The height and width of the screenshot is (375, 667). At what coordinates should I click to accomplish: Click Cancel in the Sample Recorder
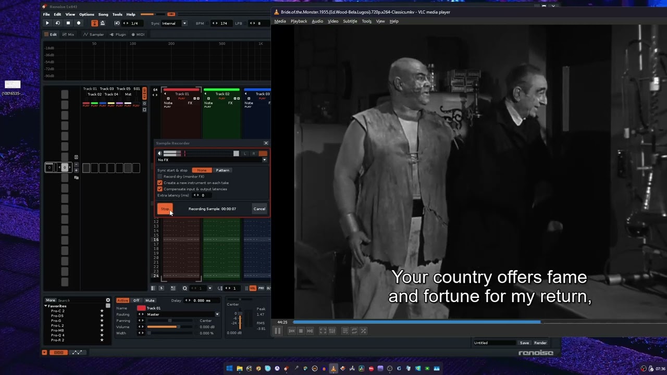[x=259, y=209]
